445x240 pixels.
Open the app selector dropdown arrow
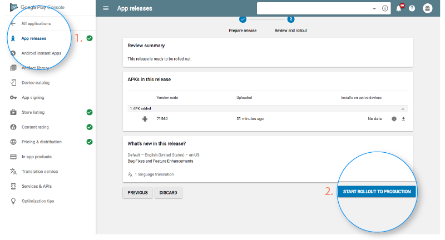(x=374, y=9)
